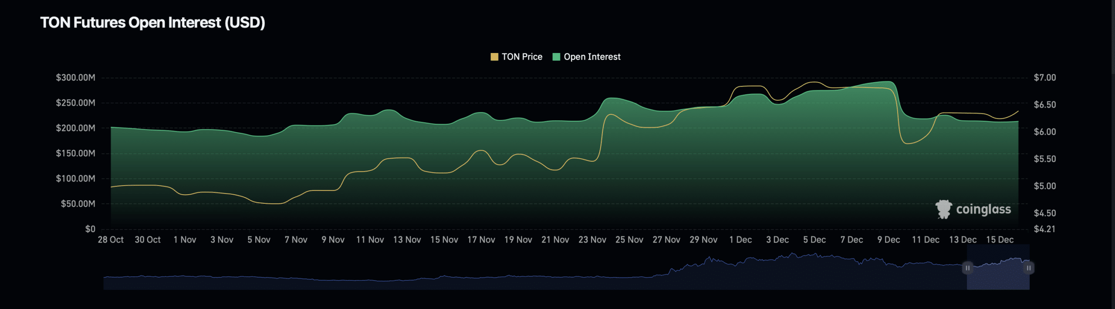Click the 1 Dec date marker
This screenshot has height=309, width=1115.
click(x=740, y=240)
